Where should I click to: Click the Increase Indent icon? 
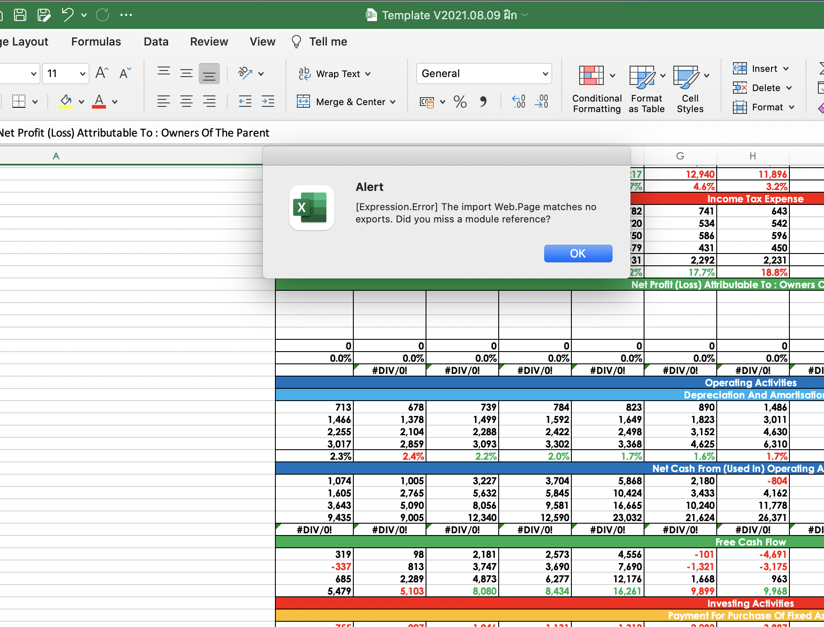[x=268, y=102]
